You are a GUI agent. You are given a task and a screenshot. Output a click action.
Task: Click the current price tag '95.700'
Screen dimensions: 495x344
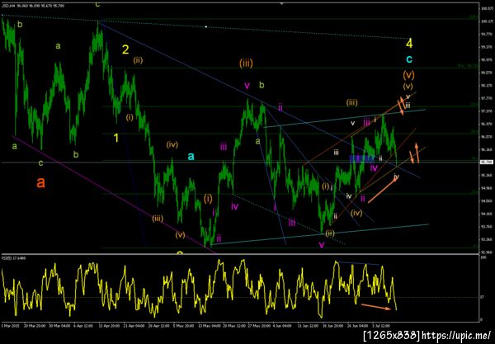487,162
